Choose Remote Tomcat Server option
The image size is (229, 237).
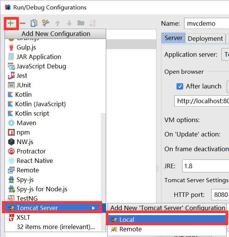[167, 229]
